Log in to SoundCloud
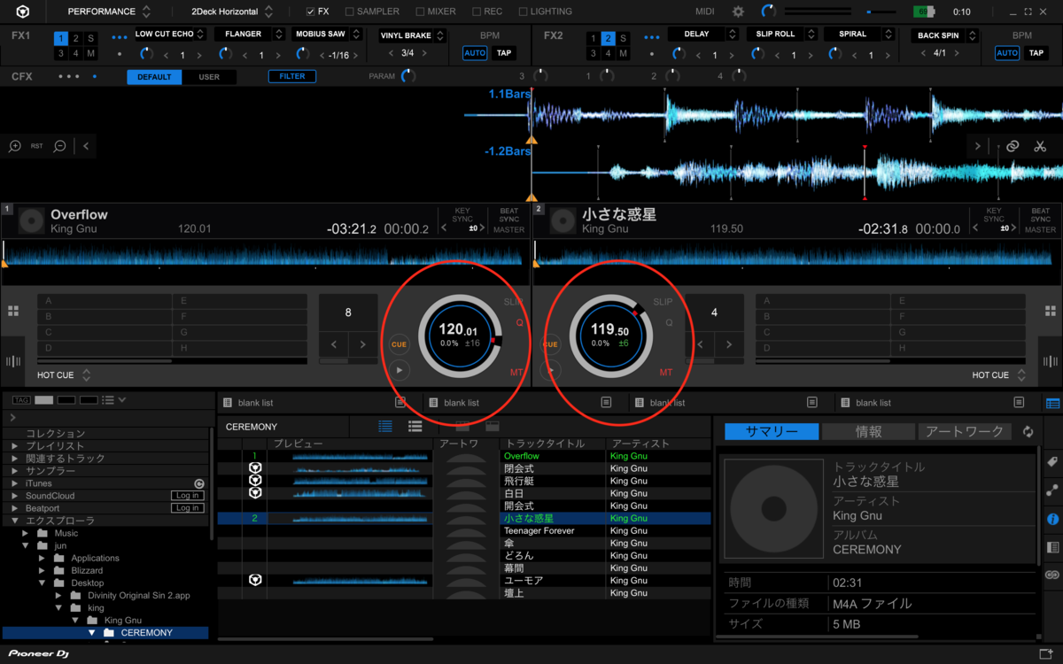The width and height of the screenshot is (1063, 664). pos(187,496)
